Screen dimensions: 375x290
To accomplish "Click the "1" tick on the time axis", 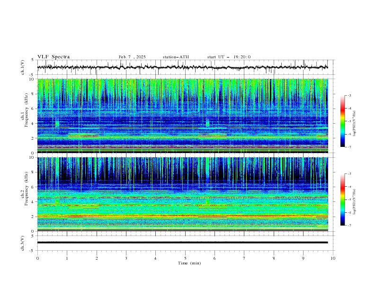I will pos(67,258).
